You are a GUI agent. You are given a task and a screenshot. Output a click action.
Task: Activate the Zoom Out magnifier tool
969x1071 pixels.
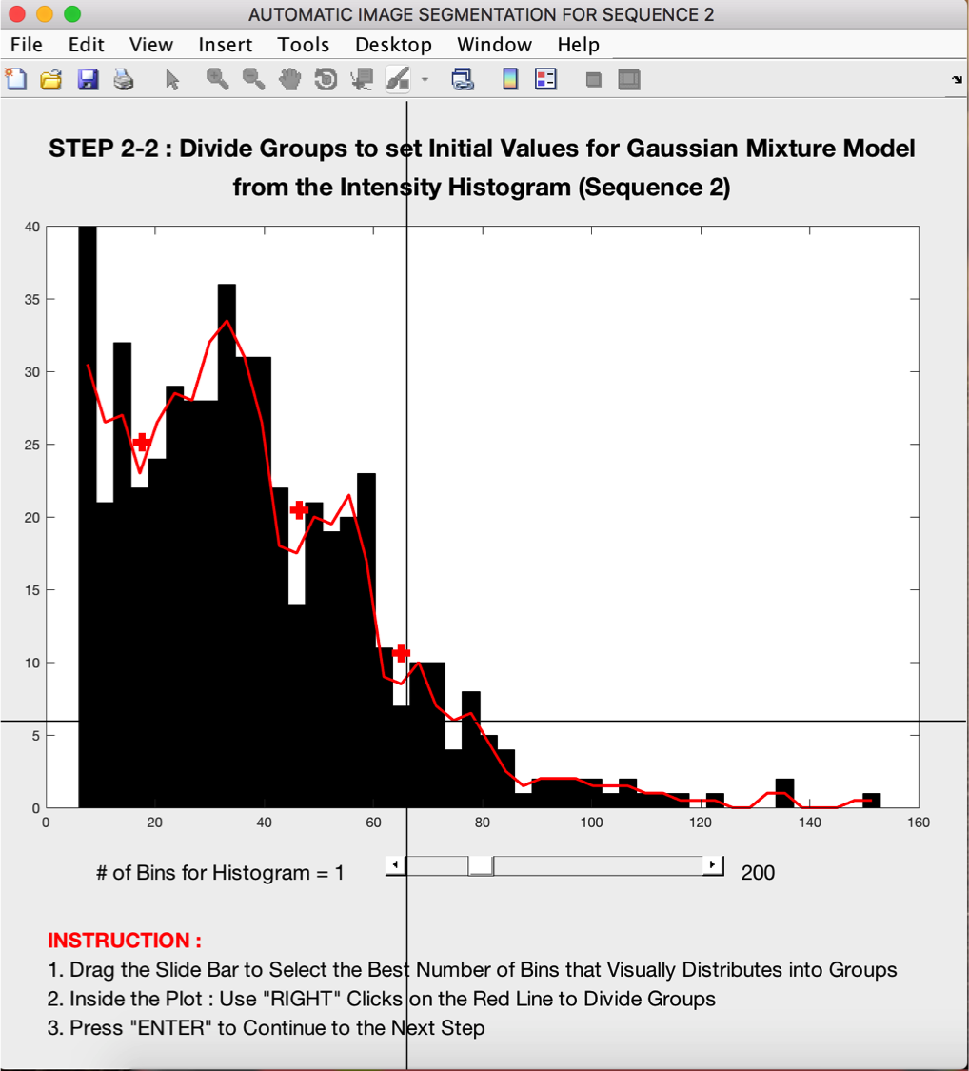point(253,80)
